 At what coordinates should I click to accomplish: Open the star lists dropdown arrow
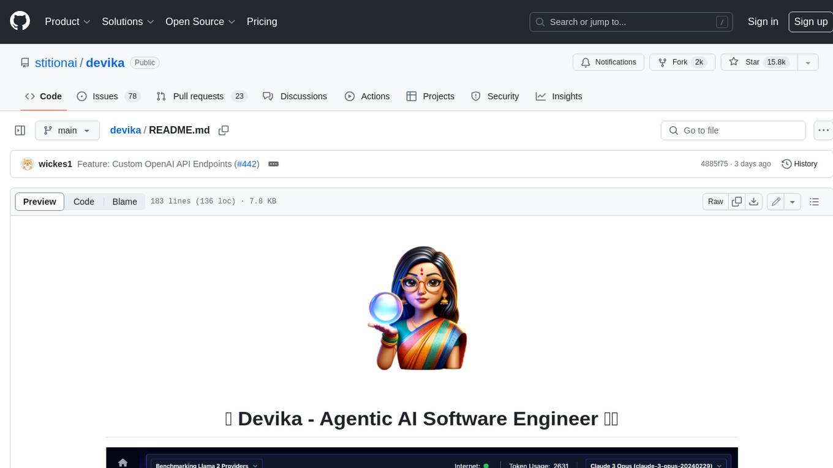click(808, 62)
